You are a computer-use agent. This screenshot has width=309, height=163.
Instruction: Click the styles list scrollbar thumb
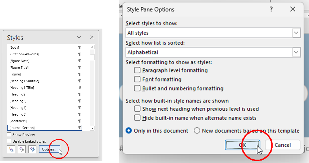92,57
